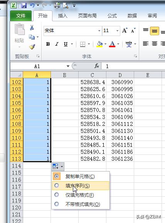165x223 pixels.
Task: Expand the borders dropdown arrow
Action: click(89, 44)
